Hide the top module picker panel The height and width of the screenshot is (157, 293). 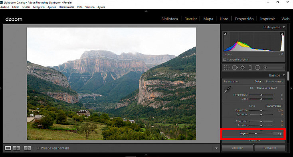click(146, 11)
